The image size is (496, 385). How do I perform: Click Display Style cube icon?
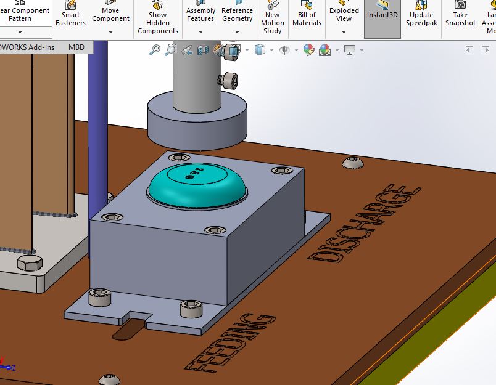(260, 50)
